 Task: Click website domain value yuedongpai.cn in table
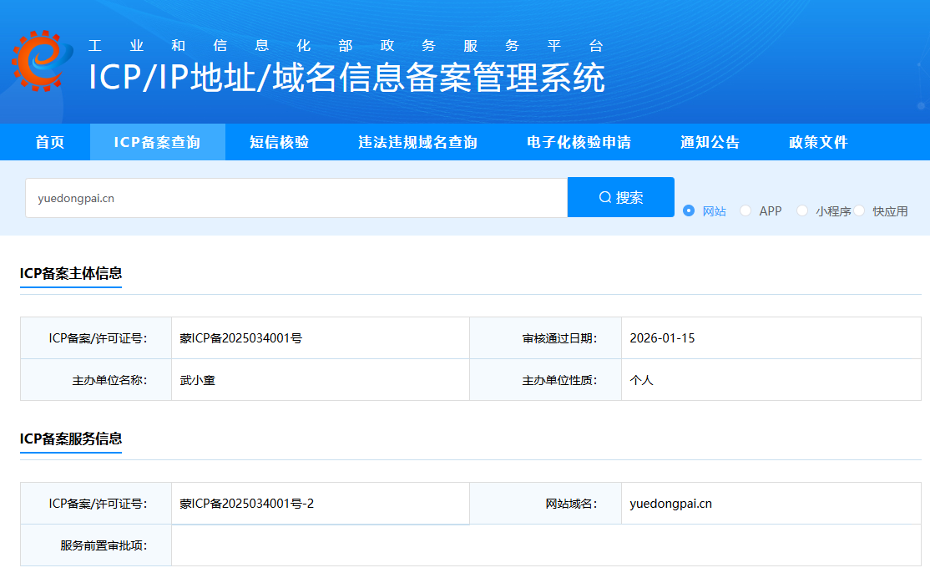pos(671,504)
